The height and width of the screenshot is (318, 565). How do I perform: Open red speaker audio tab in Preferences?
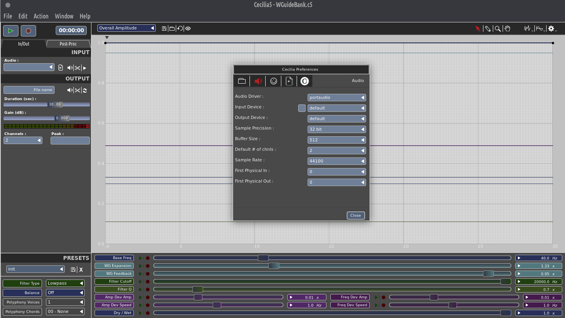click(258, 81)
